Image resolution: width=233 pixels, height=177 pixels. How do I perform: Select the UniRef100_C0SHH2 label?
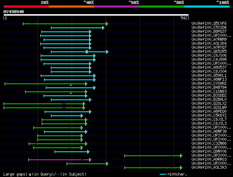click(209, 84)
